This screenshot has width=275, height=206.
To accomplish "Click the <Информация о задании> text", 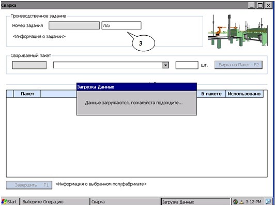I will pos(39,37).
